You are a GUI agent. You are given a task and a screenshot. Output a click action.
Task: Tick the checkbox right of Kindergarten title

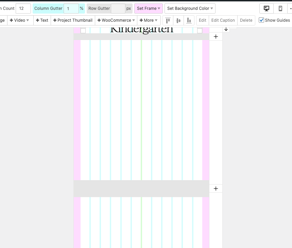(x=200, y=31)
